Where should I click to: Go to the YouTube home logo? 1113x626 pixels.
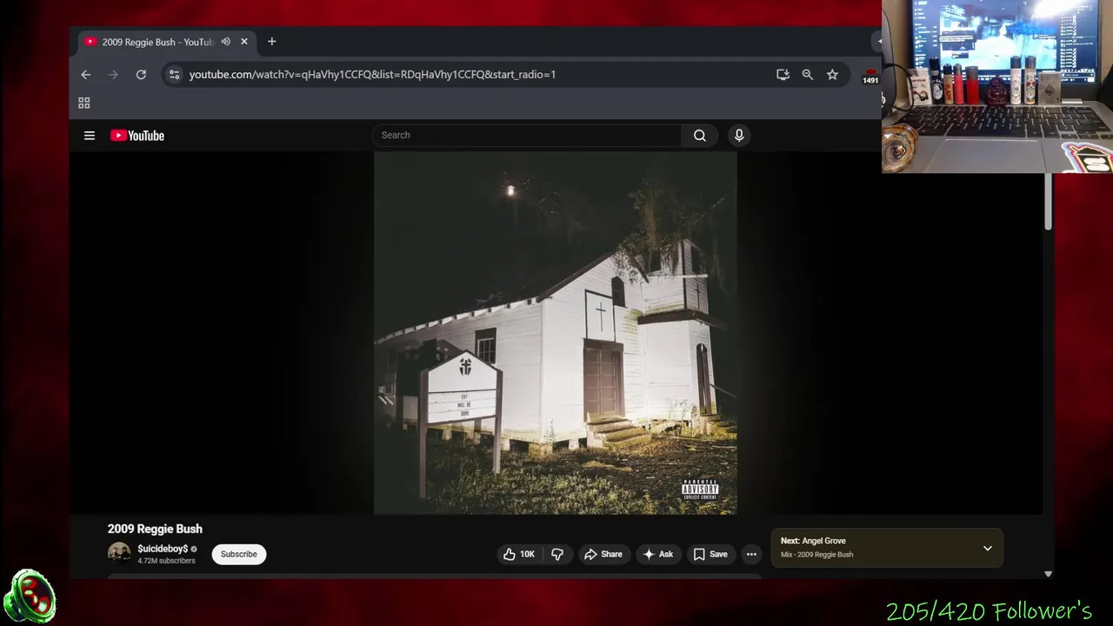click(x=137, y=136)
